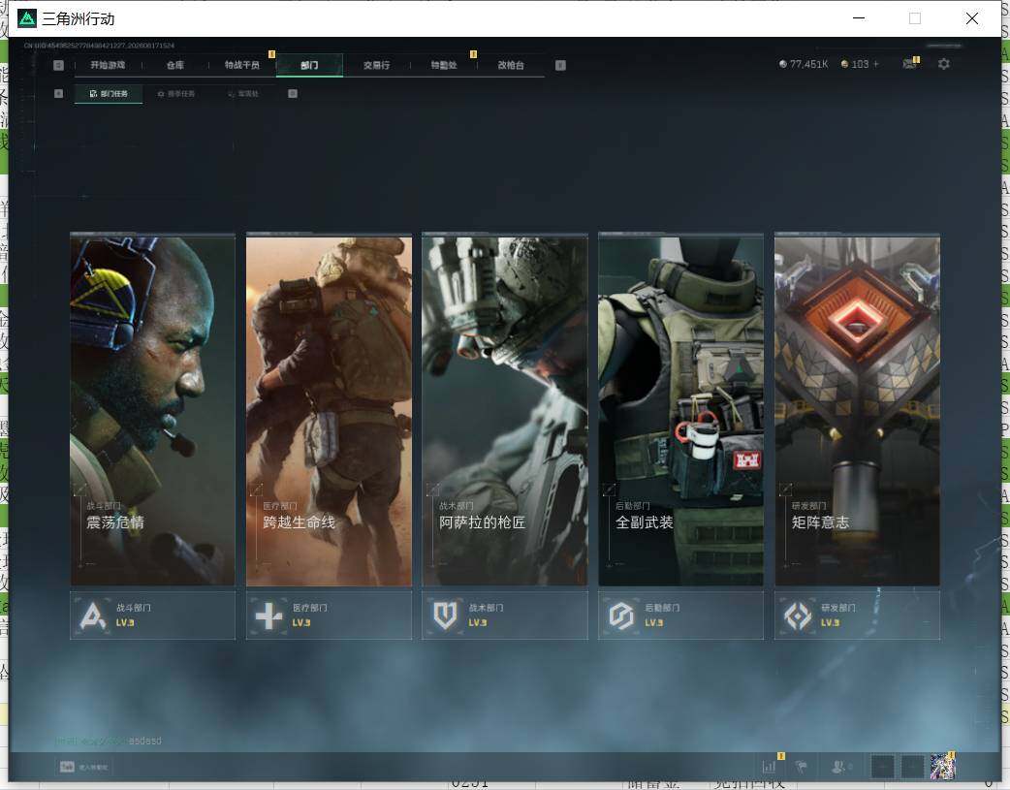
Task: Open the friends icon in bottom bar
Action: 840,767
